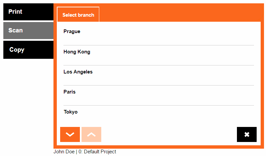Switch to the grey highlighted Scan item
266x156 pixels.
pyautogui.click(x=28, y=30)
